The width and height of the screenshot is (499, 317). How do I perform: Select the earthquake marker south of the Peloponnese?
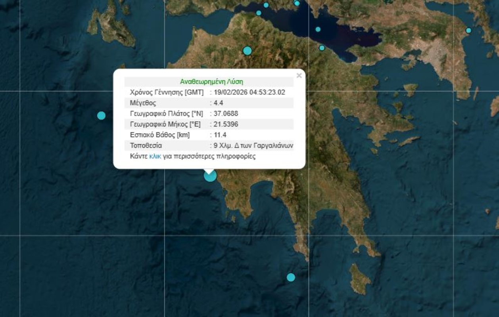(291, 277)
